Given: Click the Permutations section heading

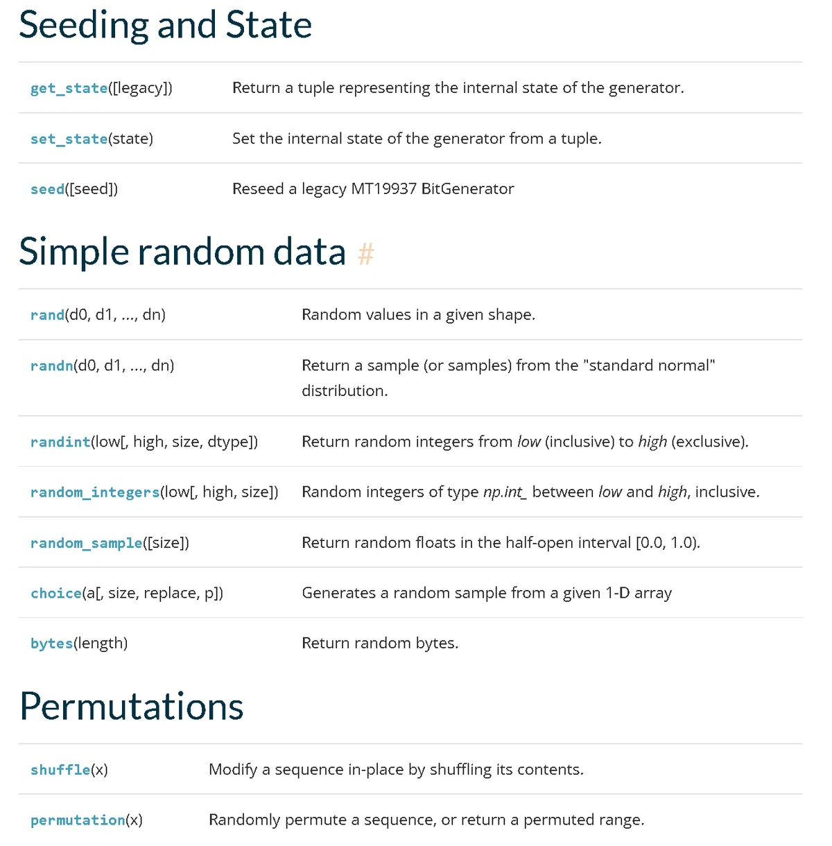Looking at the screenshot, I should click(132, 707).
